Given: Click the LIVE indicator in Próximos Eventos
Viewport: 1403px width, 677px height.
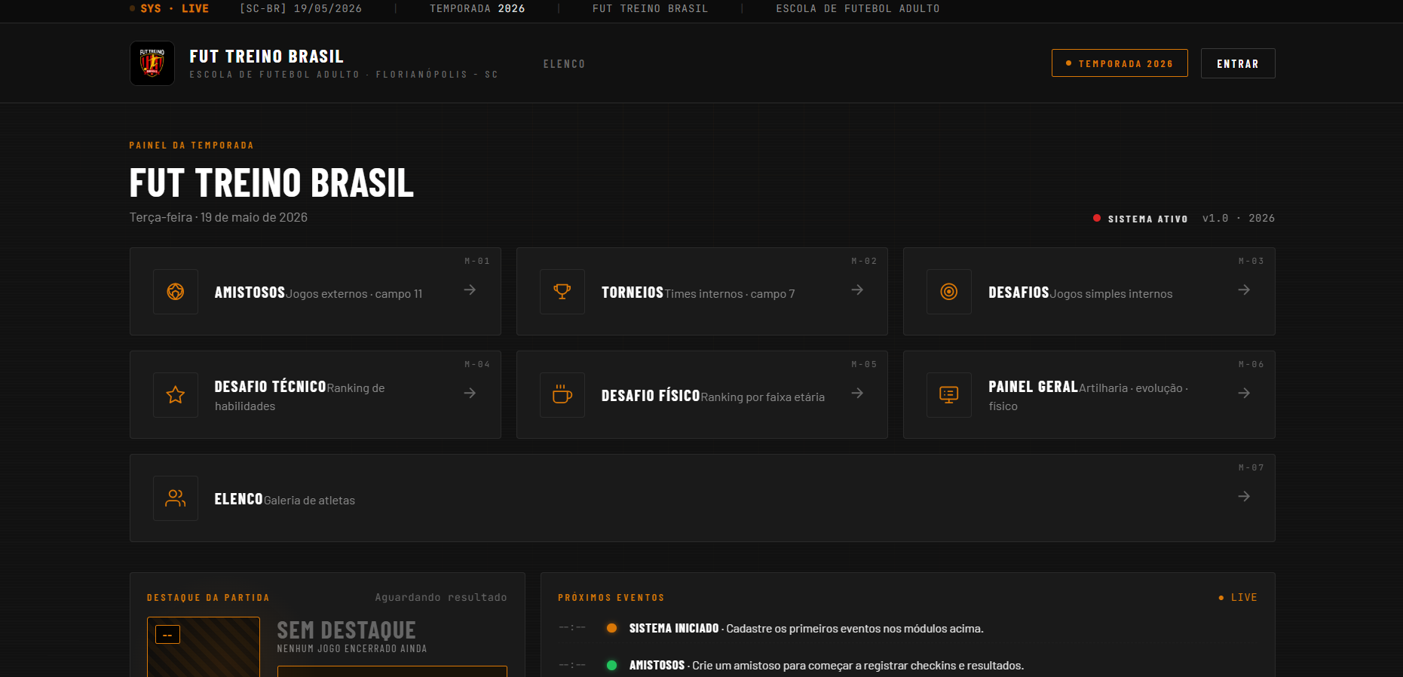Looking at the screenshot, I should pyautogui.click(x=1238, y=597).
